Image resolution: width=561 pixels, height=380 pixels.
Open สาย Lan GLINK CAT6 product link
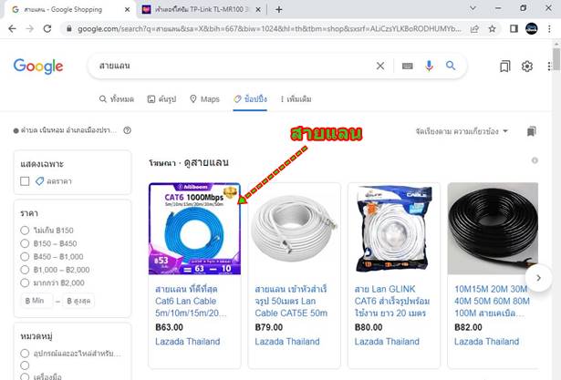point(391,301)
